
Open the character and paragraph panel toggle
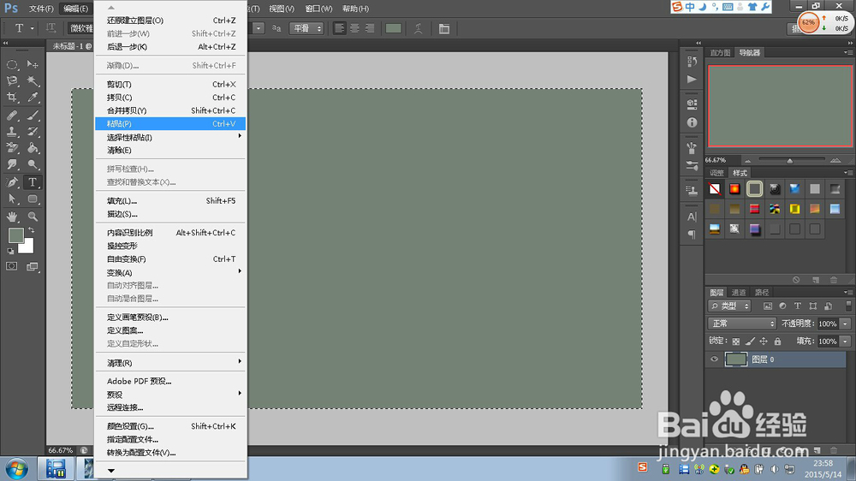pyautogui.click(x=444, y=28)
